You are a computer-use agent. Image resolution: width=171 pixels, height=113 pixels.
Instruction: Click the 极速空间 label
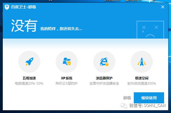[x=142, y=78]
